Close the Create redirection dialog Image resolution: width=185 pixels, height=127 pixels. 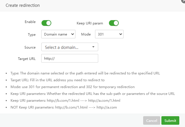(x=183, y=1)
